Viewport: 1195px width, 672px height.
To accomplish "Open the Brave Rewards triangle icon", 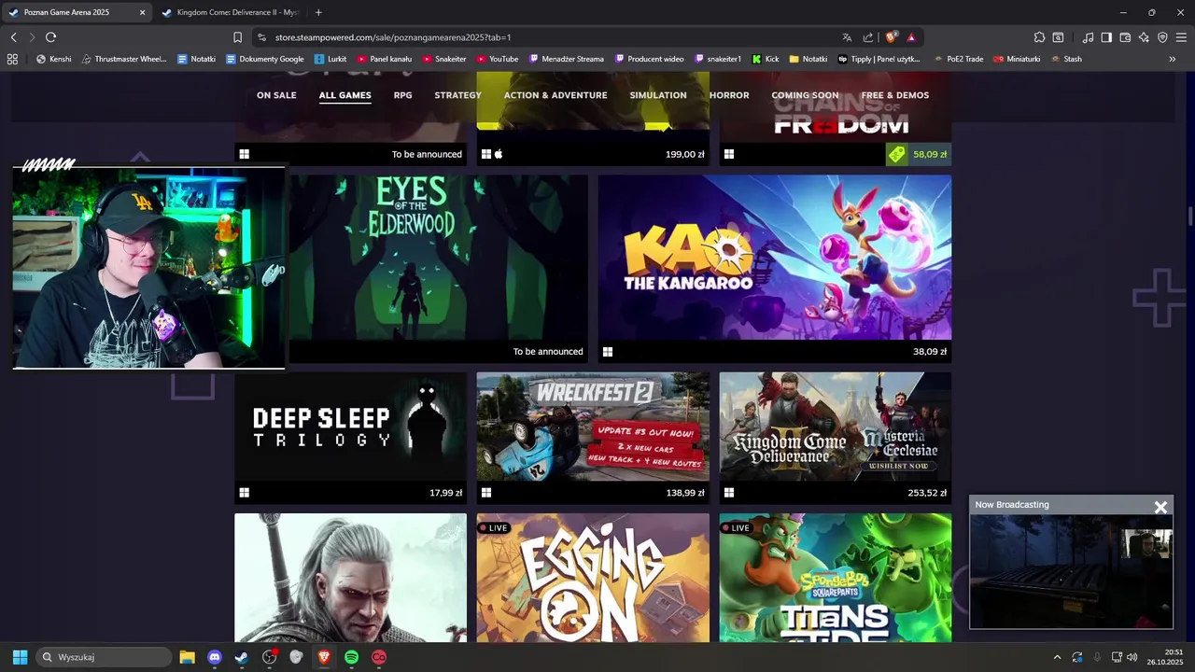I will [911, 37].
